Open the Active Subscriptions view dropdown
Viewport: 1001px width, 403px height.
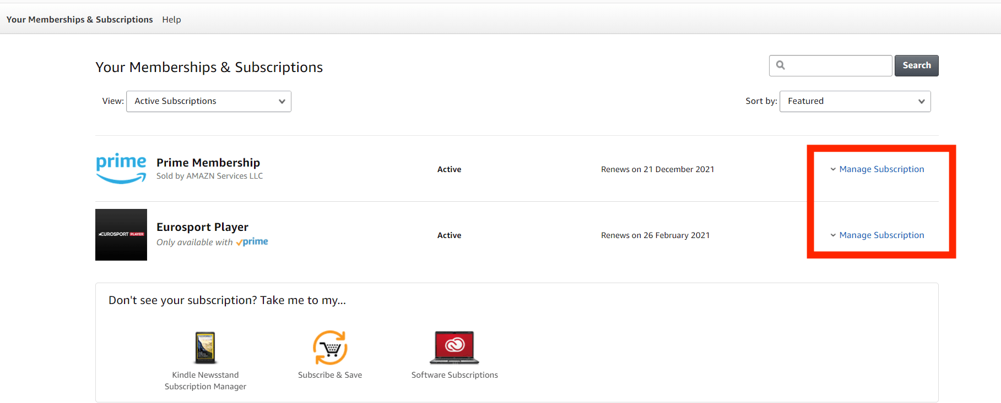click(x=209, y=101)
